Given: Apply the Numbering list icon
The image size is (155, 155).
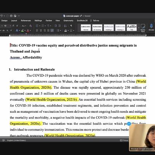Looking at the screenshot, I should click(x=43, y=26).
